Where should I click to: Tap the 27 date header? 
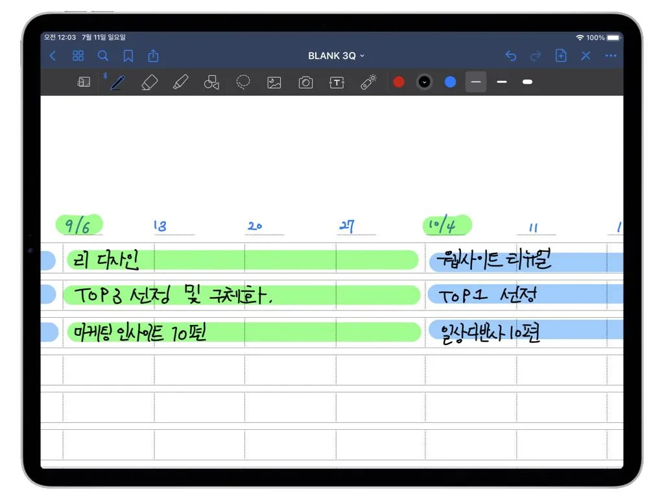[x=347, y=226]
